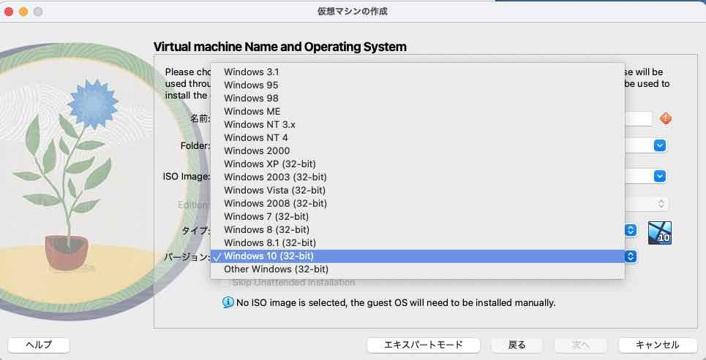This screenshot has width=706, height=360.
Task: Choose Windows 2003 (32-bit)
Action: 418,177
